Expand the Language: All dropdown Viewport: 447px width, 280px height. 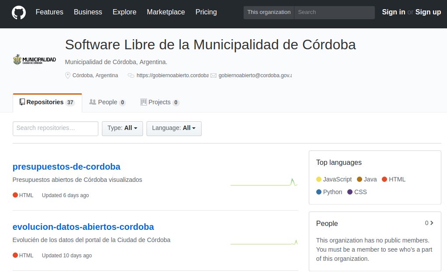[x=174, y=129]
